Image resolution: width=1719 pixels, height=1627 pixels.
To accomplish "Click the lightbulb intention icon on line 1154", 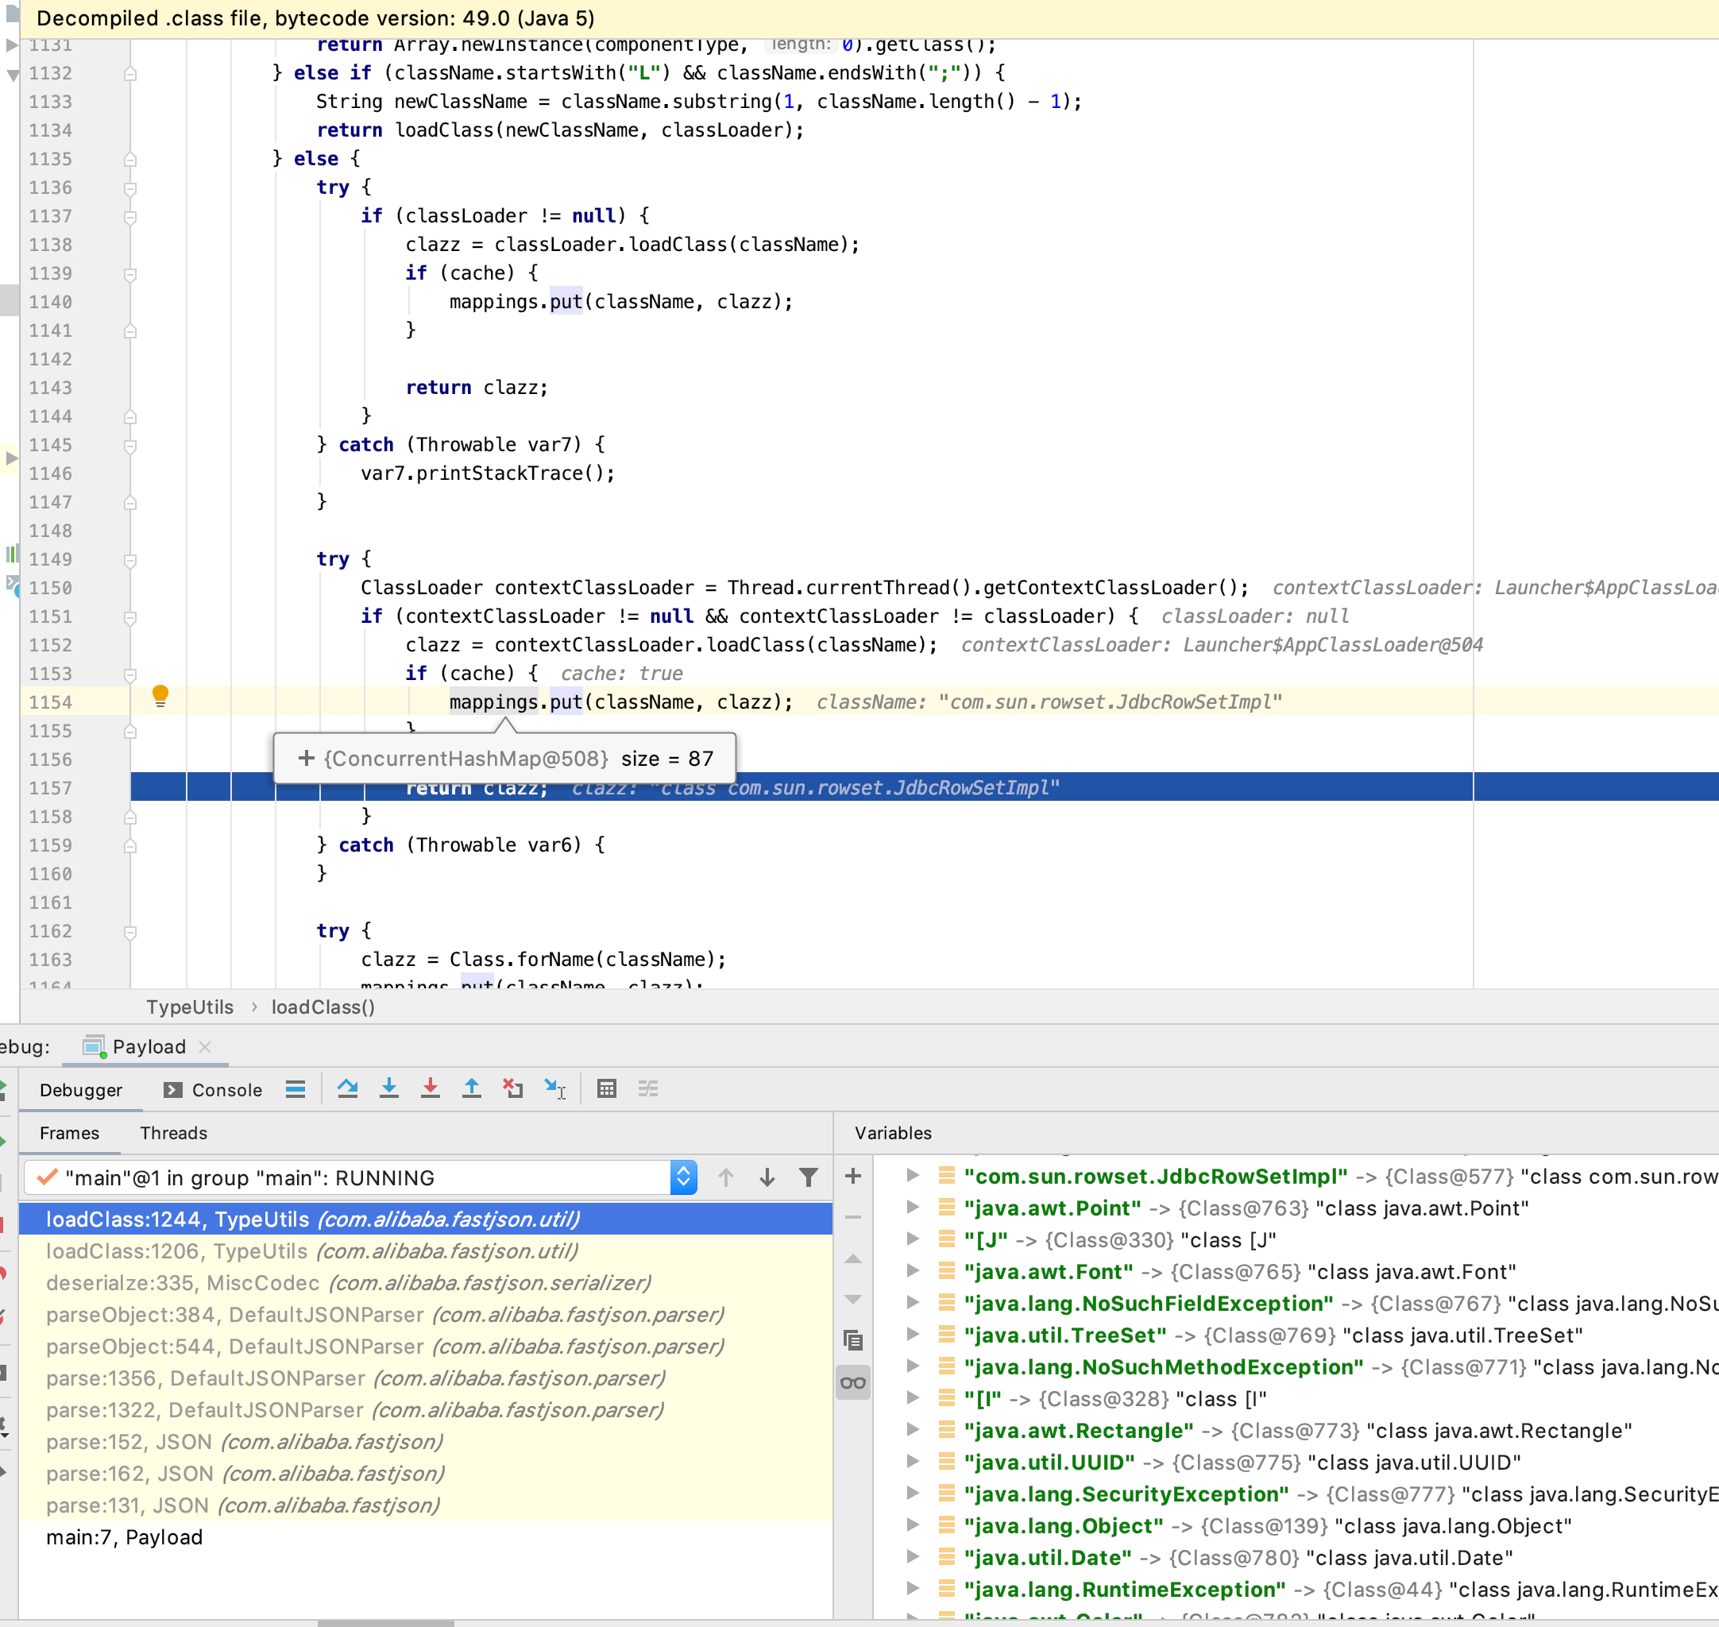I will point(160,696).
